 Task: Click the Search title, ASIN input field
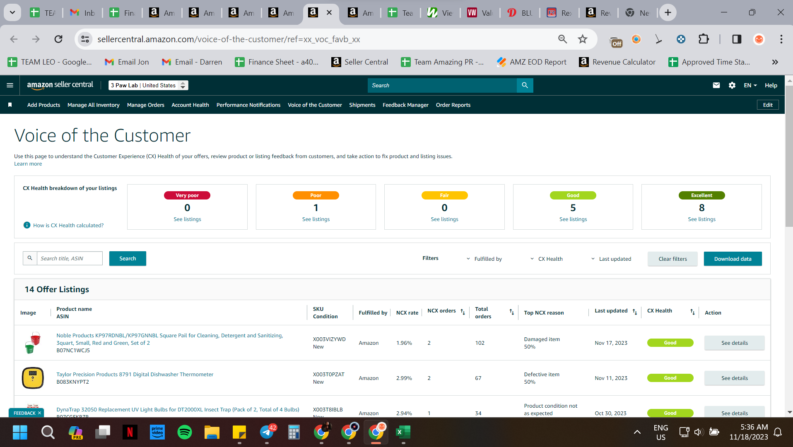70,258
